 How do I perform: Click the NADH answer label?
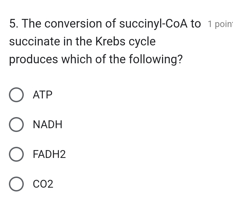(48, 124)
